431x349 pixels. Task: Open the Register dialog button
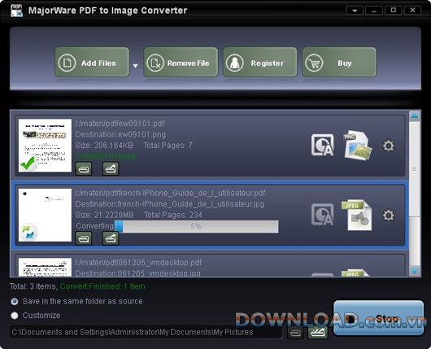pyautogui.click(x=260, y=62)
